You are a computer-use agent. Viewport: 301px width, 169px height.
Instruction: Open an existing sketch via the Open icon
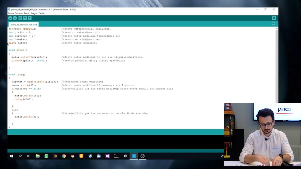tap(25, 18)
